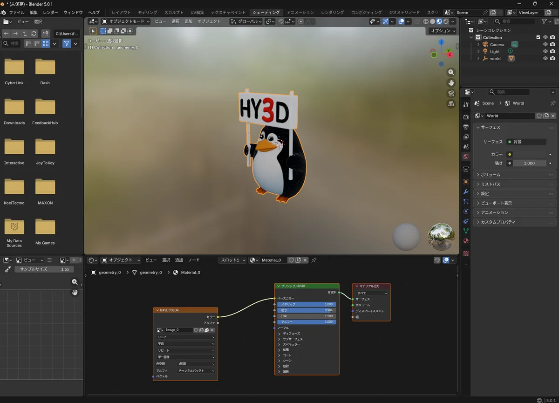The width and height of the screenshot is (559, 403).
Task: Open the Texture properties tab icon
Action: [x=466, y=253]
